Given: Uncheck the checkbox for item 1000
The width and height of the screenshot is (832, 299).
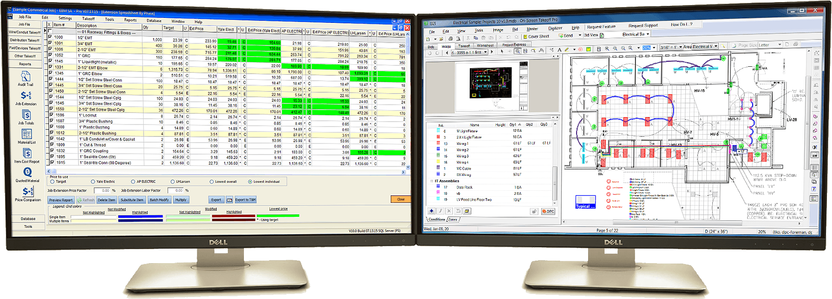Looking at the screenshot, I should point(50,37).
